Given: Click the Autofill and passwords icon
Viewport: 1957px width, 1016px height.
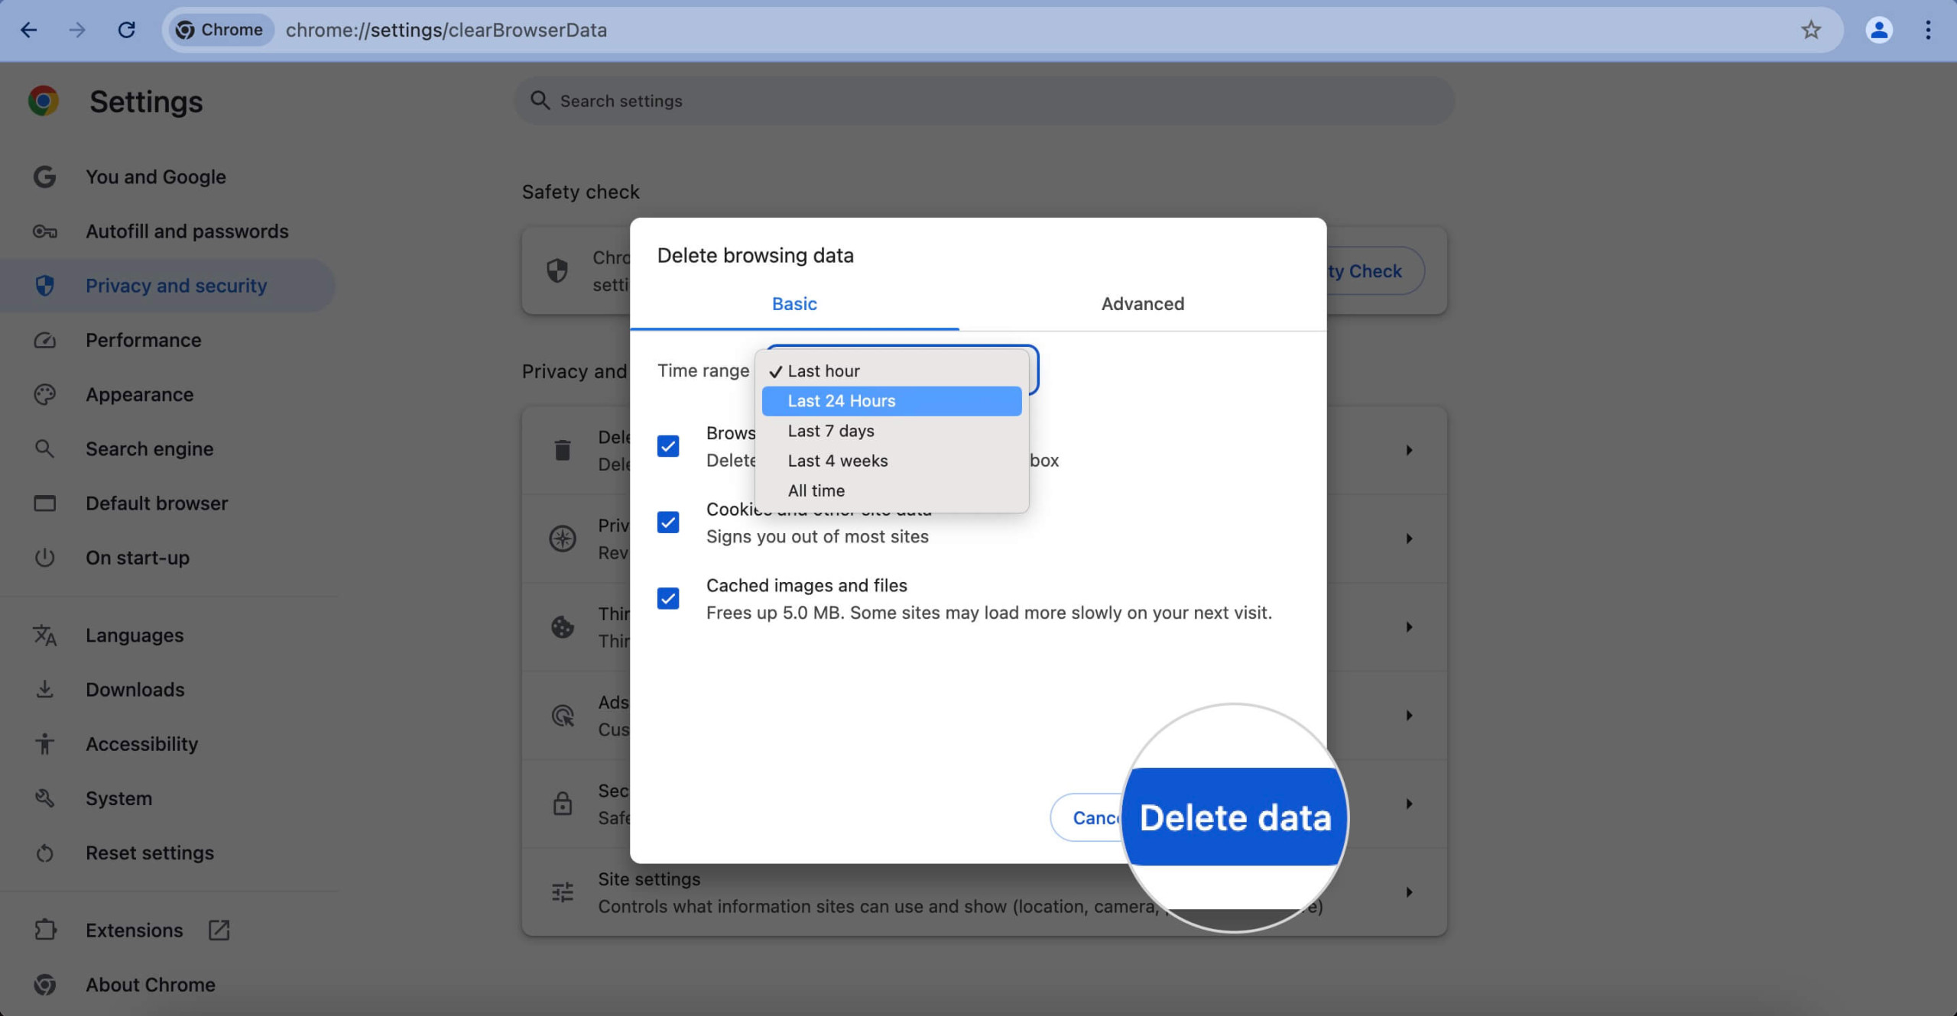Looking at the screenshot, I should click(x=44, y=231).
